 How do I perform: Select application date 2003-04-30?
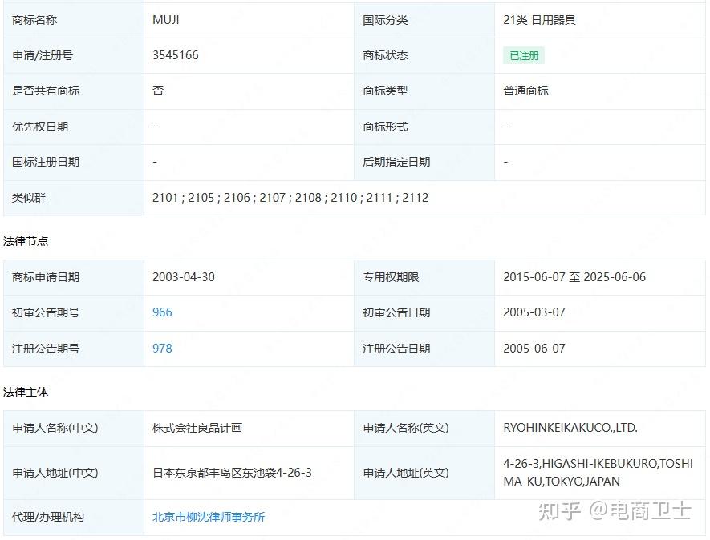184,276
